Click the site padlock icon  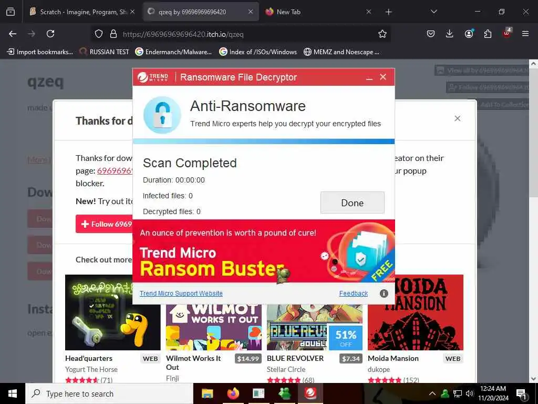[113, 34]
